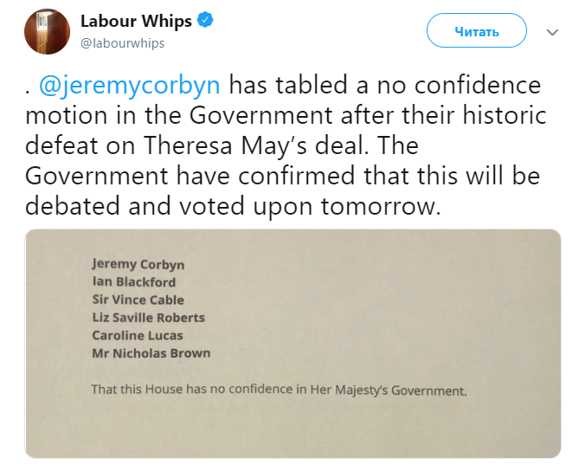Click "Caroline Lucas" name in the photo
Image resolution: width=585 pixels, height=464 pixels.
click(x=138, y=335)
